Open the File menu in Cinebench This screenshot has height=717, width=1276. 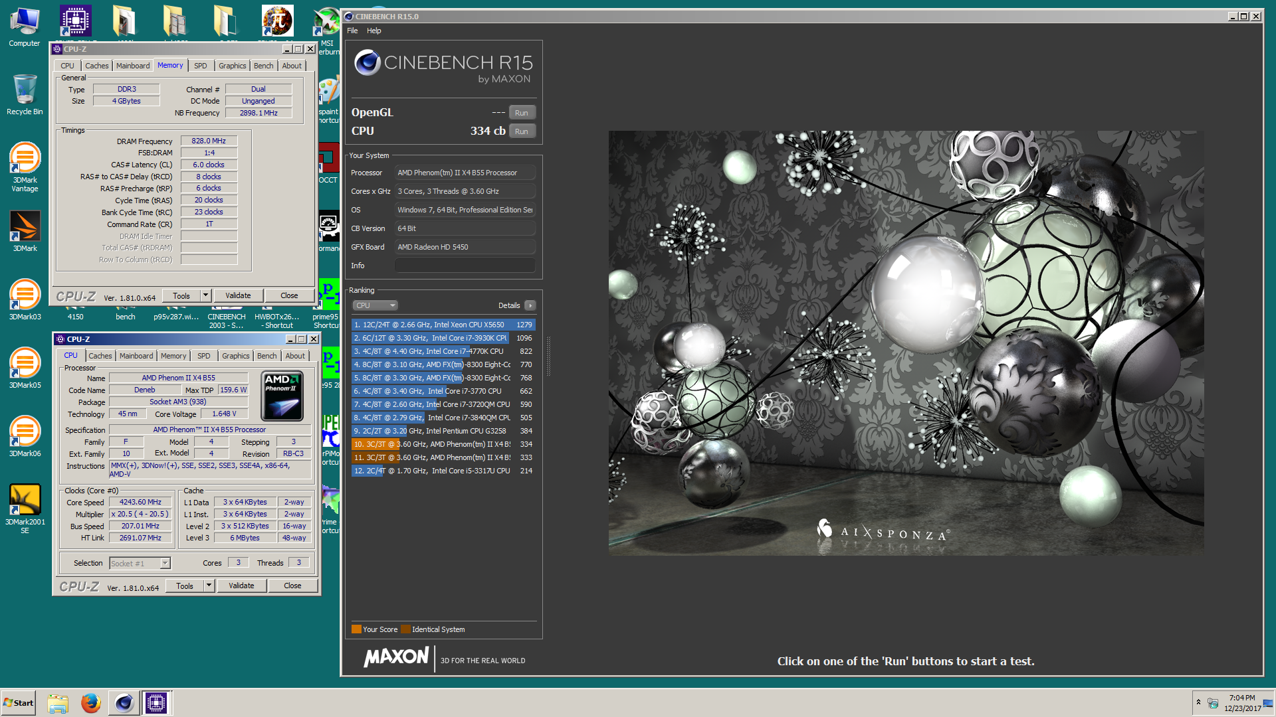pyautogui.click(x=352, y=31)
